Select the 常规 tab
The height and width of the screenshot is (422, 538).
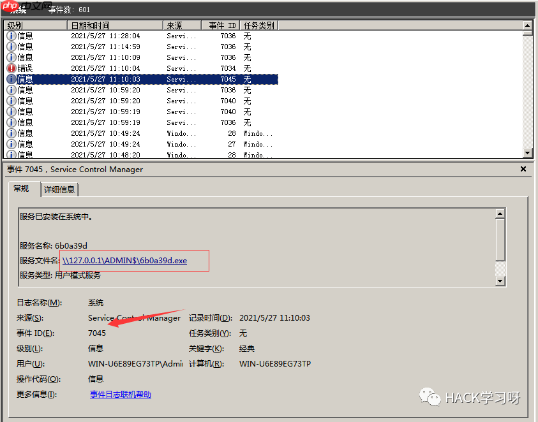22,189
